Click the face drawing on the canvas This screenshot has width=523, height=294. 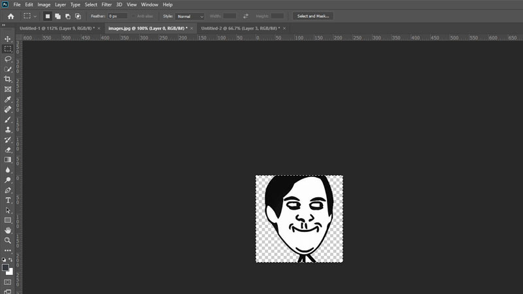pyautogui.click(x=299, y=219)
